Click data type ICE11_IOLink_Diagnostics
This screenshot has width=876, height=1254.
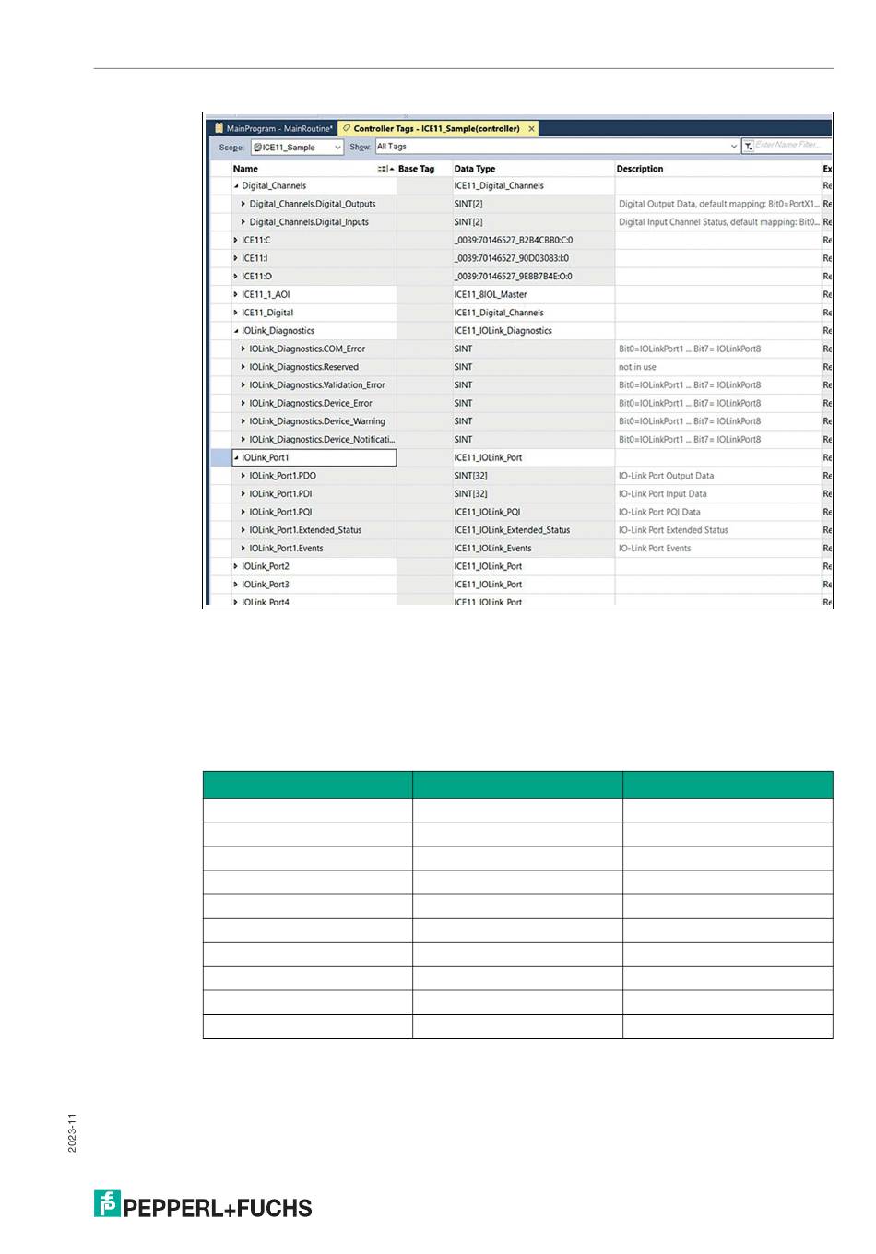pyautogui.click(x=503, y=331)
